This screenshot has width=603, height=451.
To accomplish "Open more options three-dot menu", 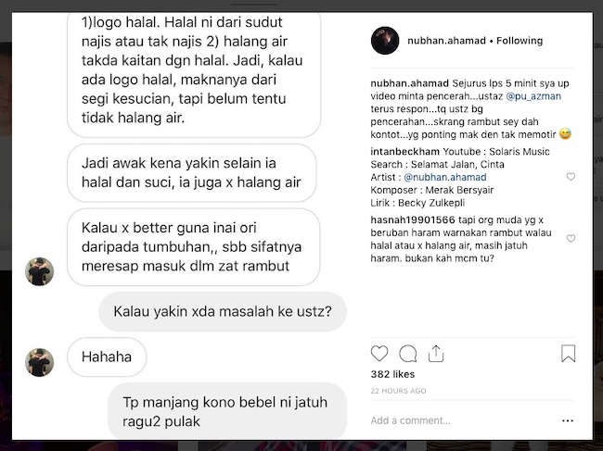I will tap(568, 420).
